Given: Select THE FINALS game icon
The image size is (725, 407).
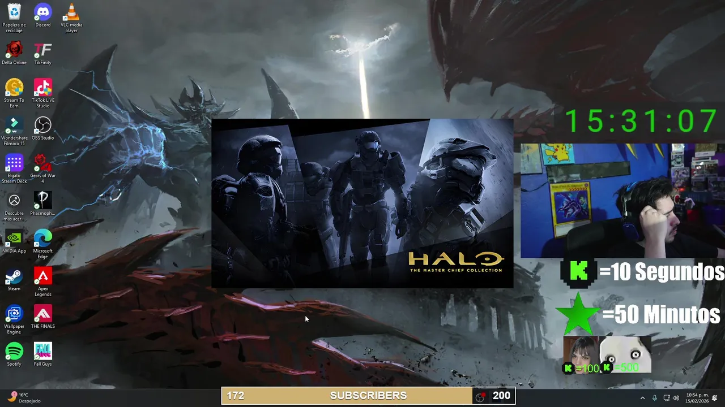Looking at the screenshot, I should 42,317.
